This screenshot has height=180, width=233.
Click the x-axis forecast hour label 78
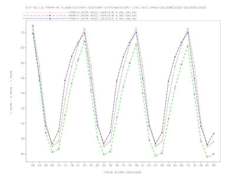pos(201,165)
